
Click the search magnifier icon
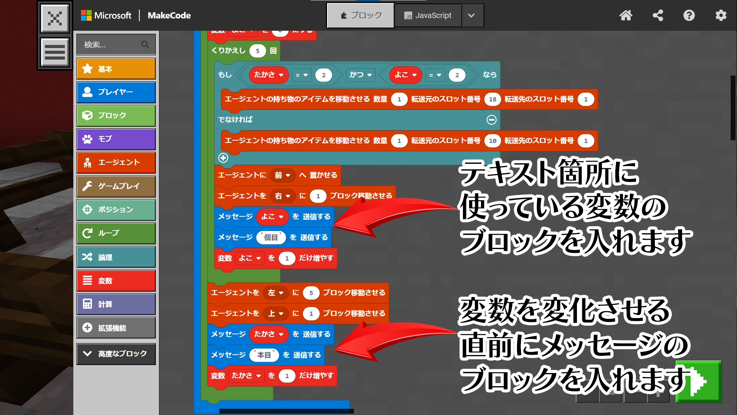point(145,45)
